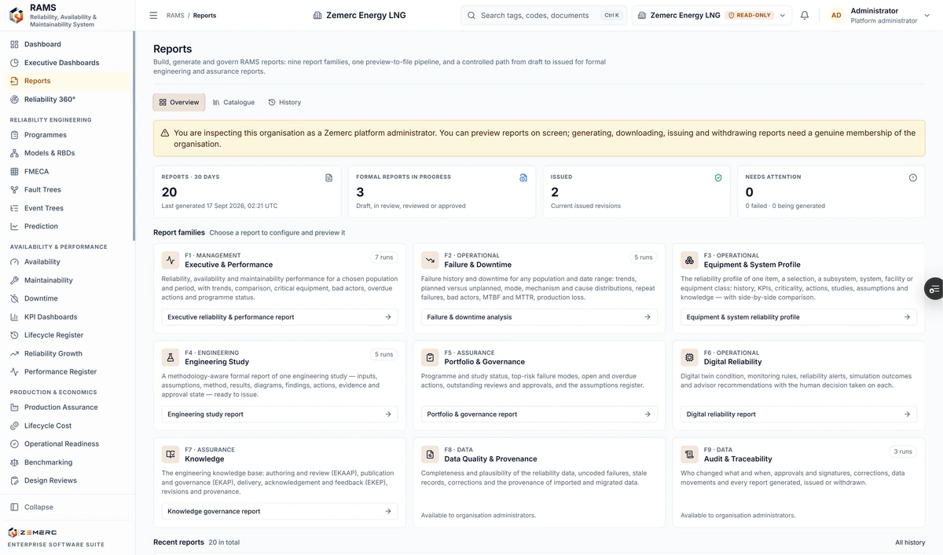Click the Issued shield check icon
Viewport: 943px width, 555px height.
(718, 178)
